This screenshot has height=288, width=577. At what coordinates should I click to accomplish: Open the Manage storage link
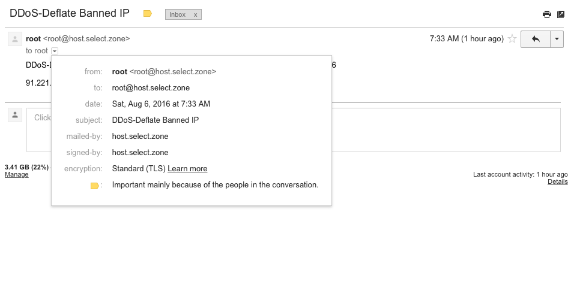pos(17,175)
